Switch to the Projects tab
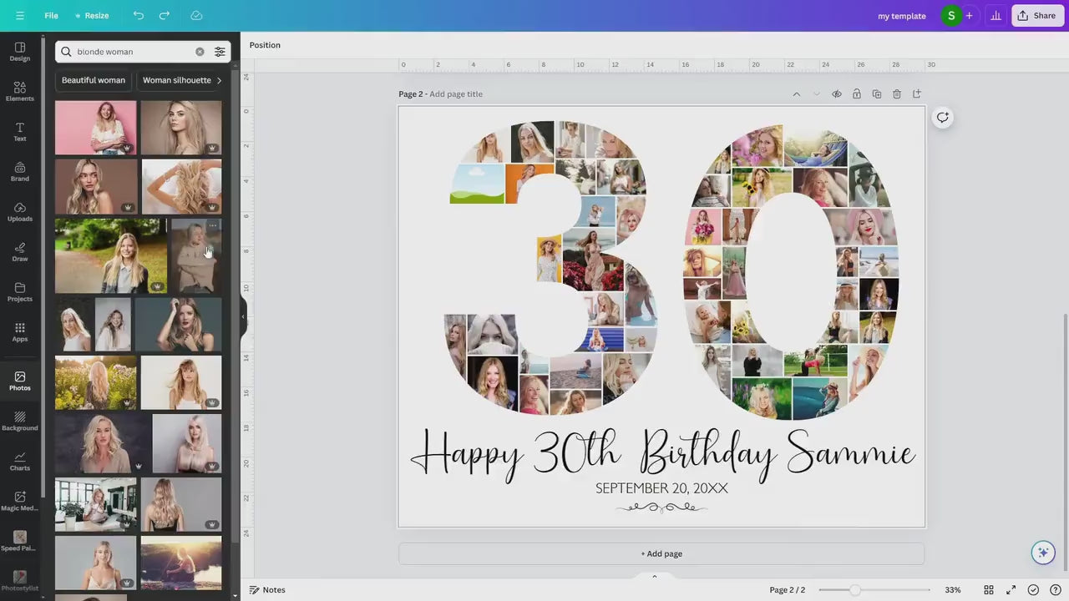This screenshot has height=601, width=1069. (19, 292)
